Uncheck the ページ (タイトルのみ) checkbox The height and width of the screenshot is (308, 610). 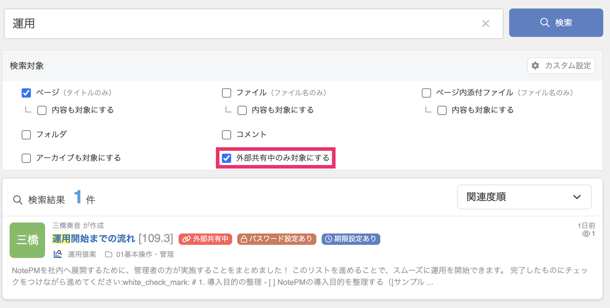pyautogui.click(x=26, y=93)
